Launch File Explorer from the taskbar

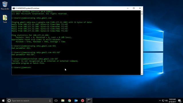tap(63, 100)
